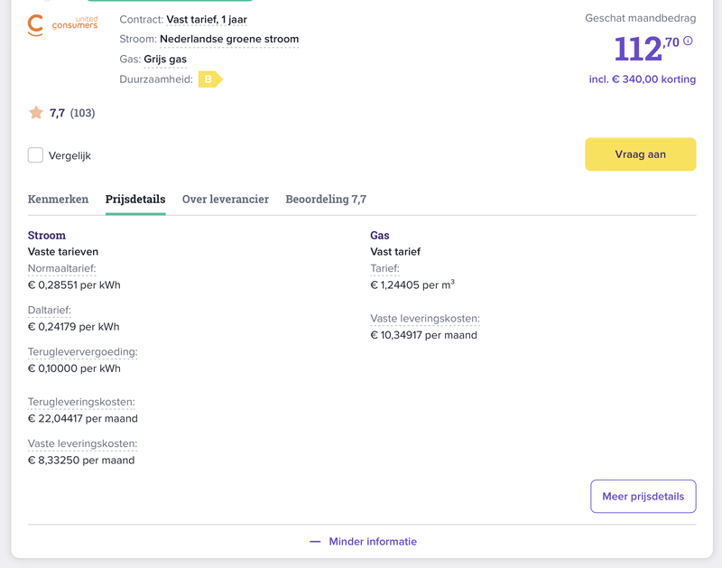Click the yellow sustainability B label

tap(209, 79)
